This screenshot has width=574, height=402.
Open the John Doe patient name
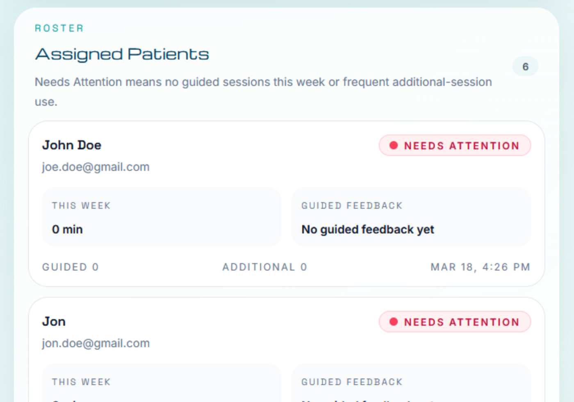72,145
